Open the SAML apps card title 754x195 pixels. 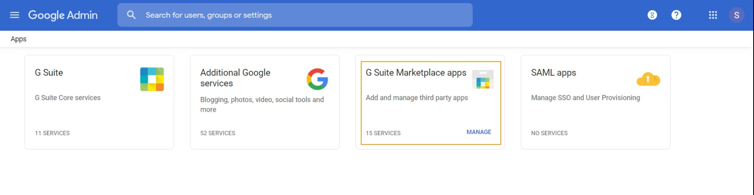point(553,73)
